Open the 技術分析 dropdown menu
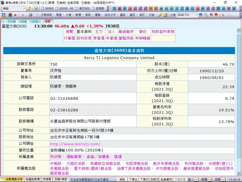Image resolution: width=242 pixels, height=182 pixels. [x=111, y=15]
